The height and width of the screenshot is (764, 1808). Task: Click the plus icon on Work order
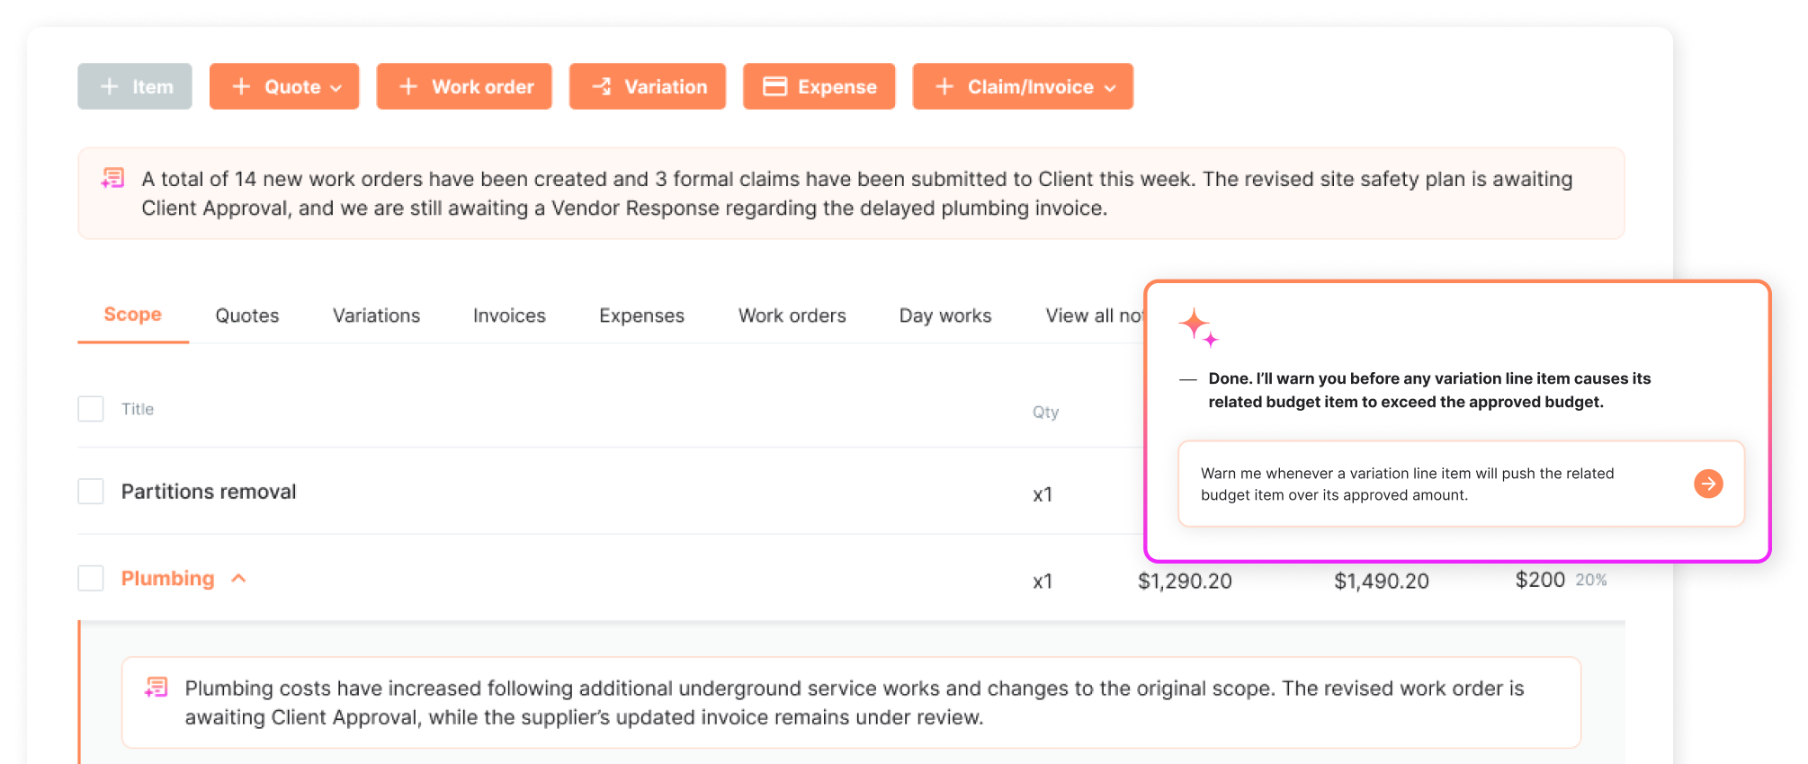click(x=408, y=86)
